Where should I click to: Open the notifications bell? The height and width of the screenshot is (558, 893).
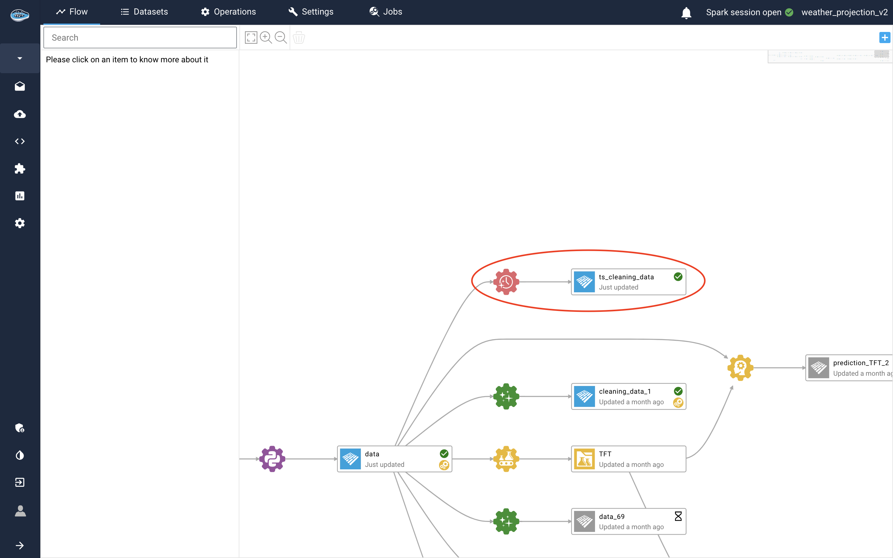pyautogui.click(x=686, y=12)
